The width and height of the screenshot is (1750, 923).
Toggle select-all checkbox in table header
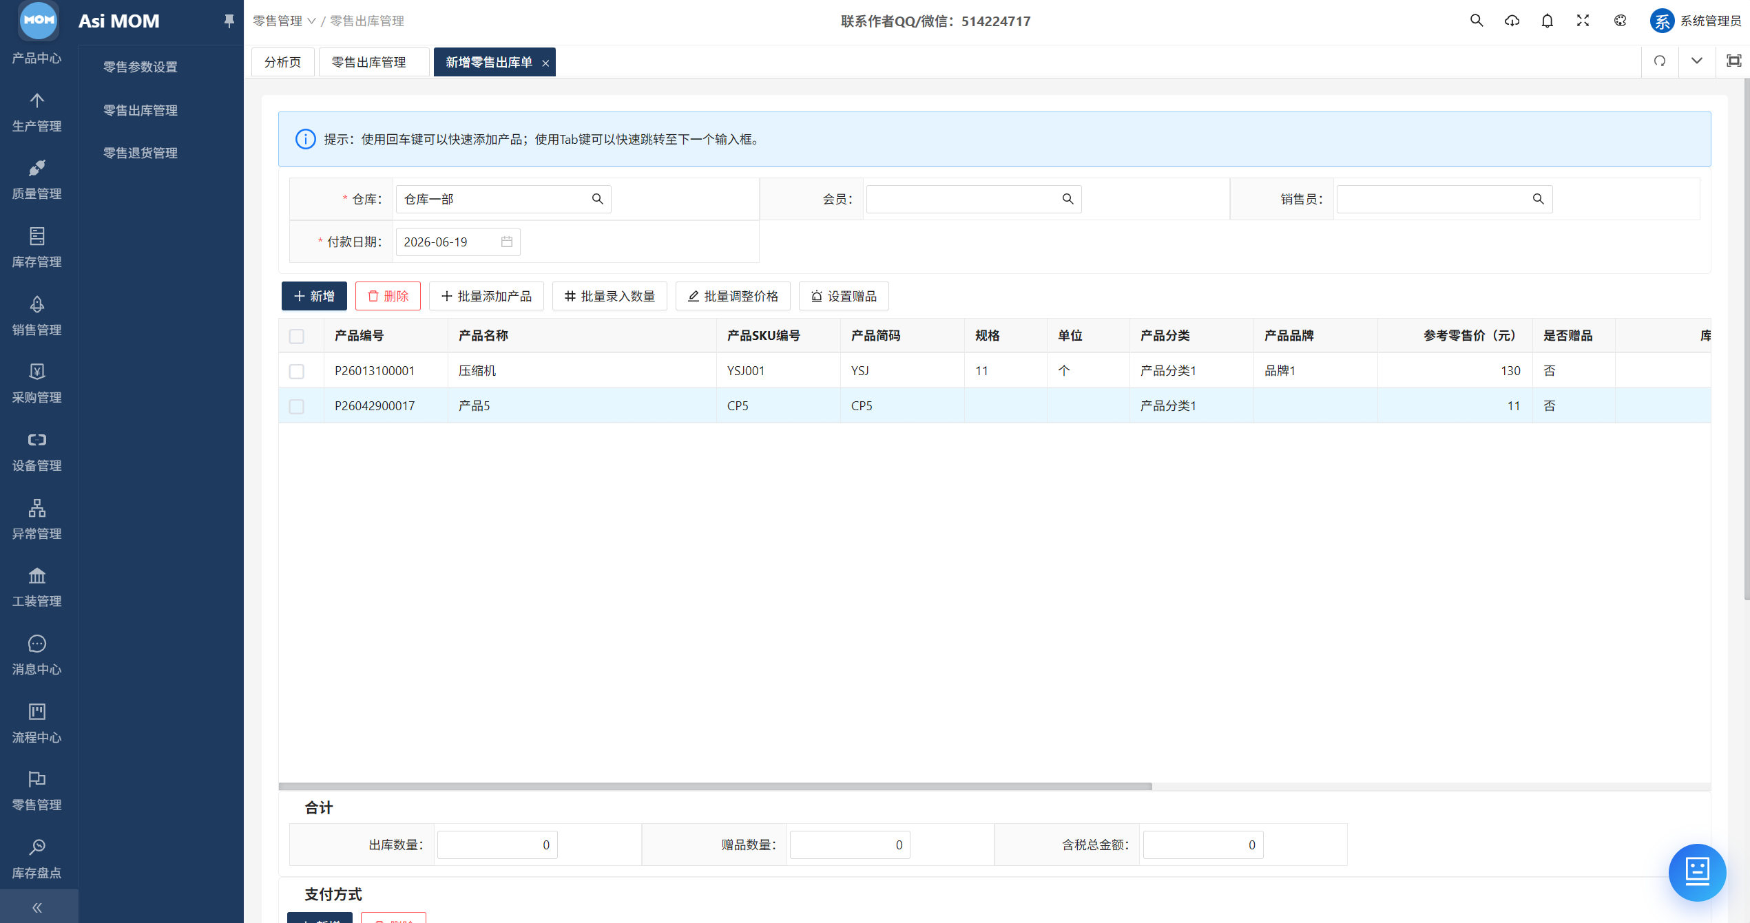297,337
